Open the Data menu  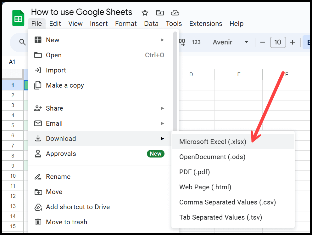(x=151, y=24)
